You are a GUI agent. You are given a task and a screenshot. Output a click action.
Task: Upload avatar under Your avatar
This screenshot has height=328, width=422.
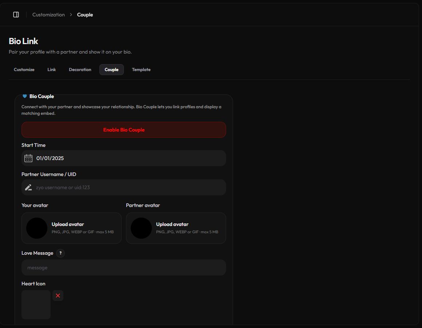[x=72, y=228]
